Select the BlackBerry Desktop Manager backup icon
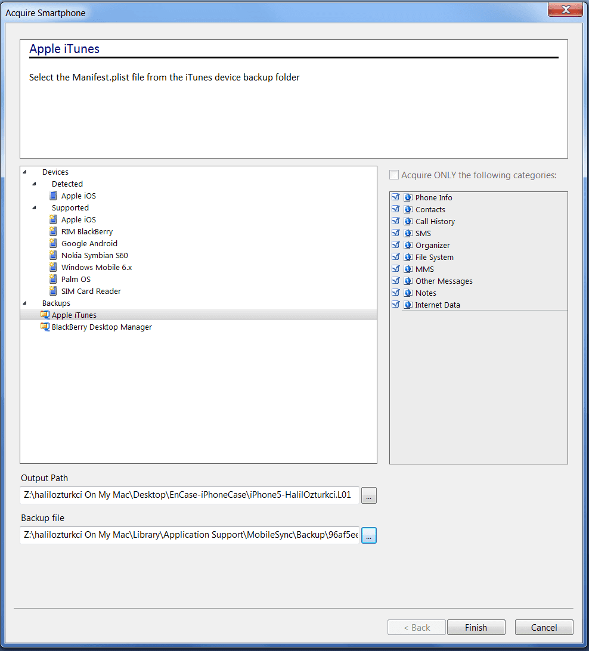This screenshot has width=589, height=651. [45, 327]
